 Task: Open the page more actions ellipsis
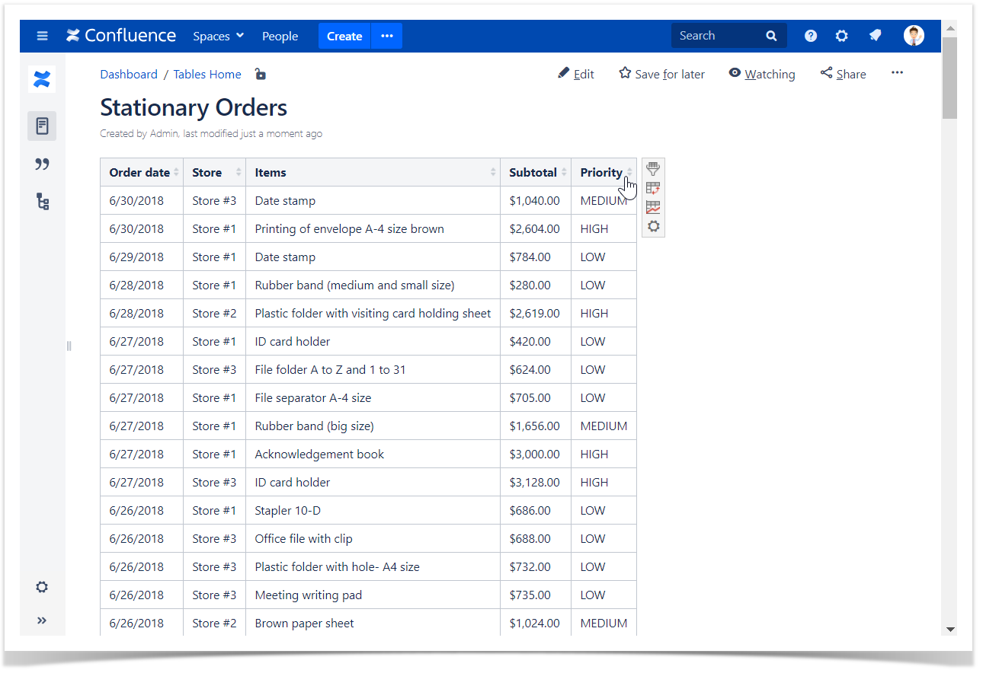tap(897, 73)
